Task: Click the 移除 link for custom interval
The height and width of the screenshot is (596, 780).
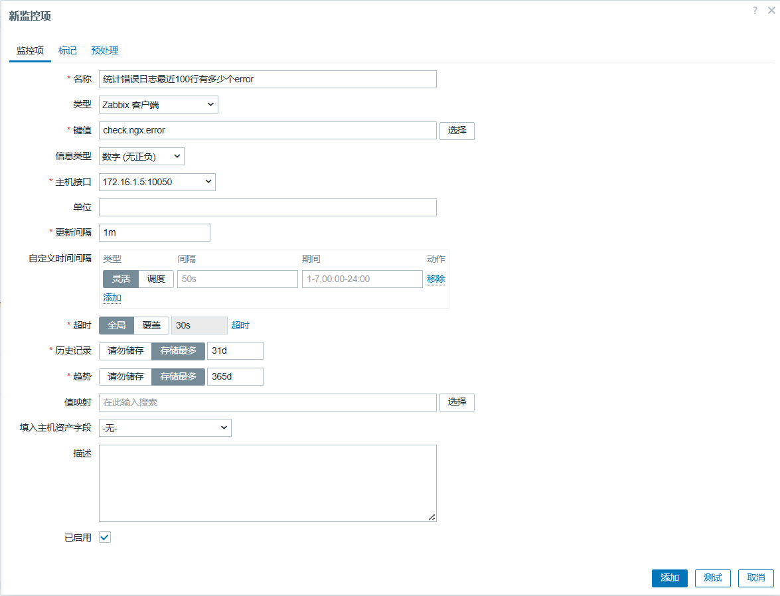Action: coord(435,279)
